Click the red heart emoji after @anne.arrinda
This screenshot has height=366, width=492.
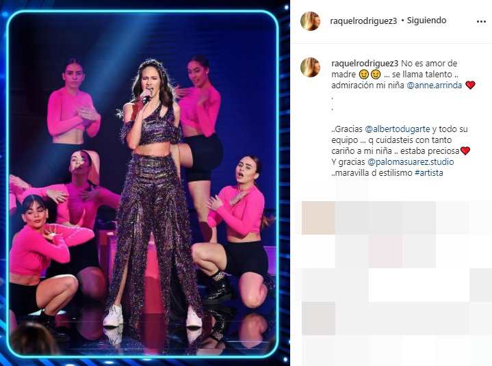pyautogui.click(x=470, y=85)
